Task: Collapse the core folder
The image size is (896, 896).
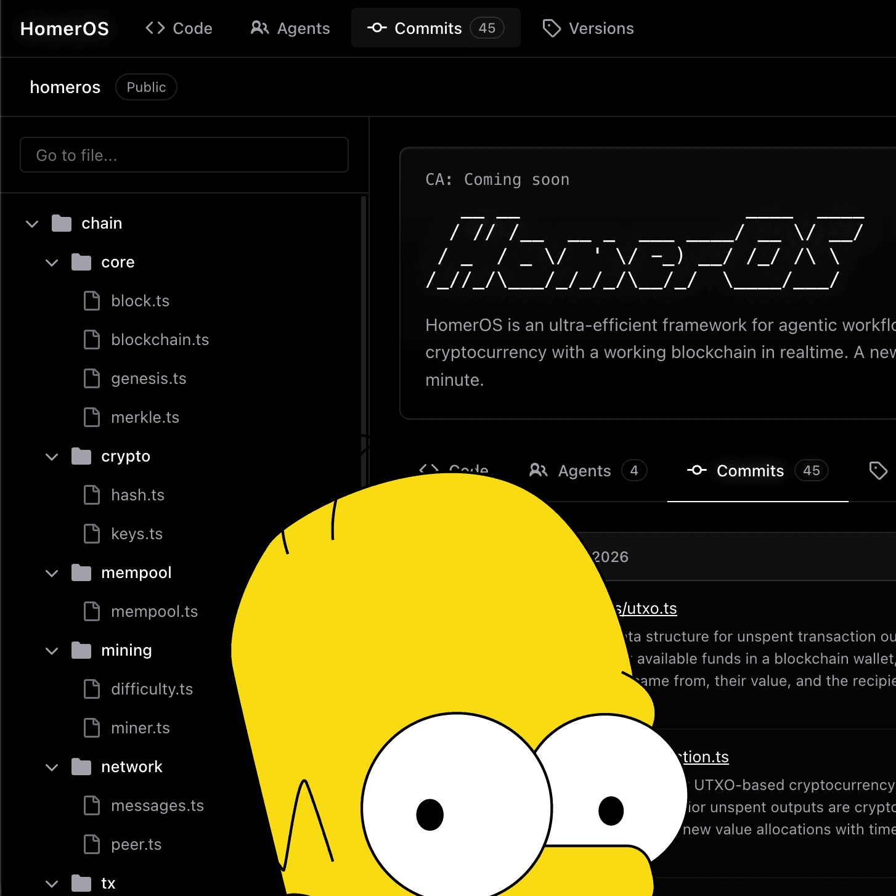Action: point(52,262)
